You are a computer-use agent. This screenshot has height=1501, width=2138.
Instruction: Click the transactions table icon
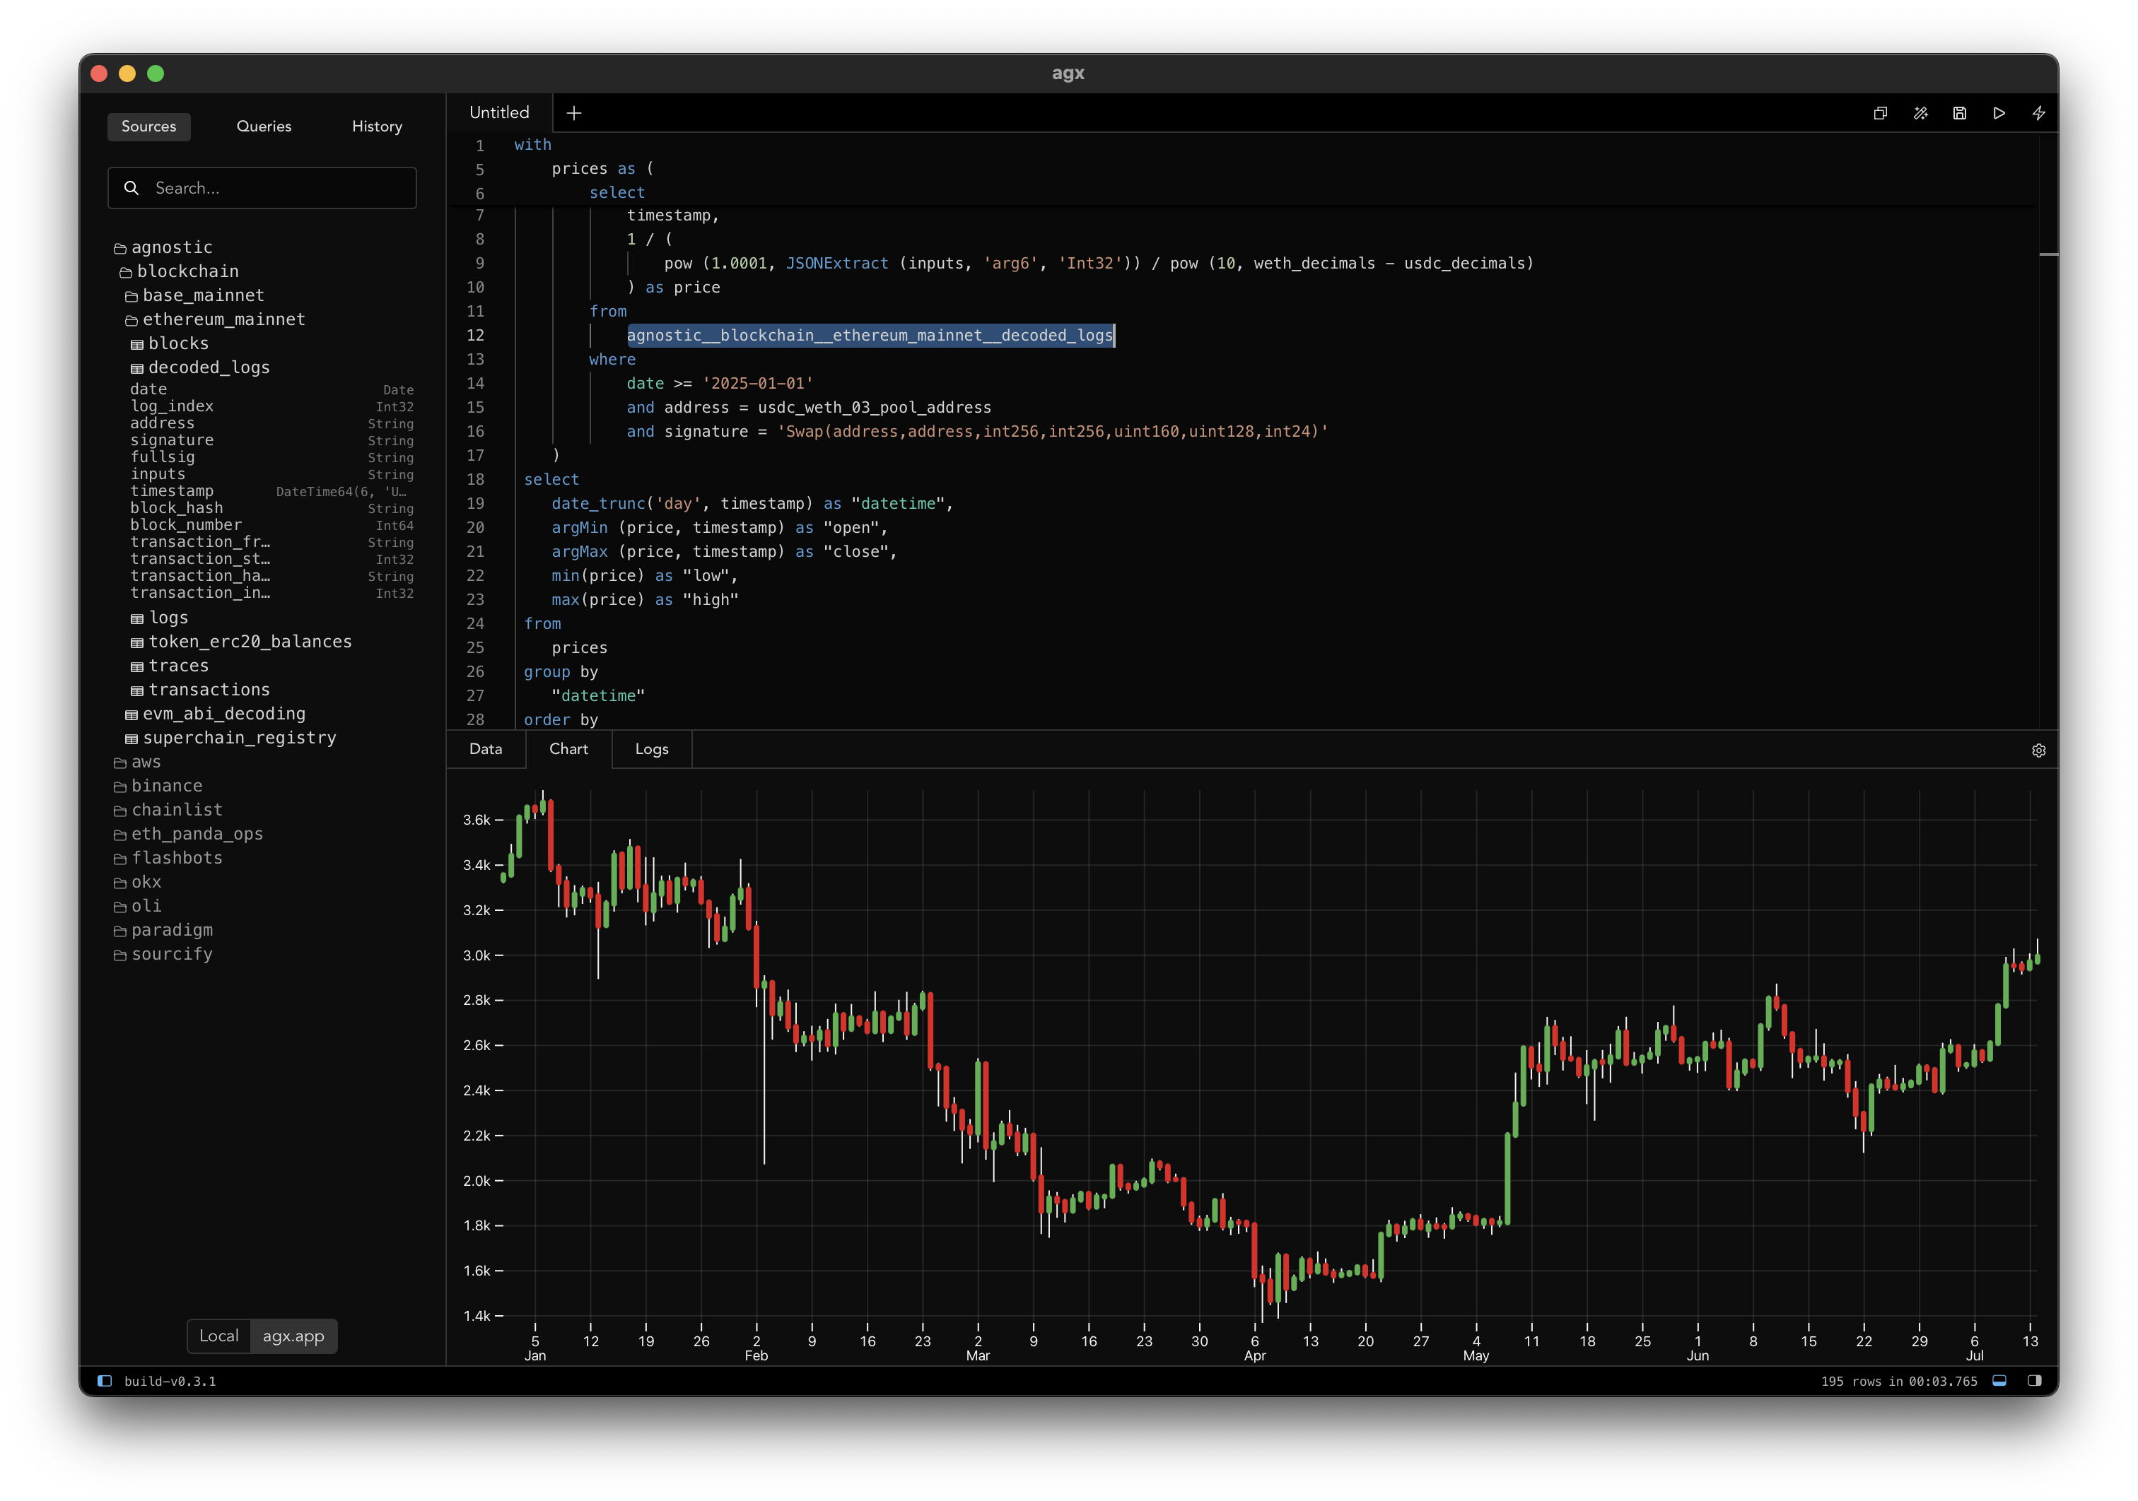coord(137,690)
